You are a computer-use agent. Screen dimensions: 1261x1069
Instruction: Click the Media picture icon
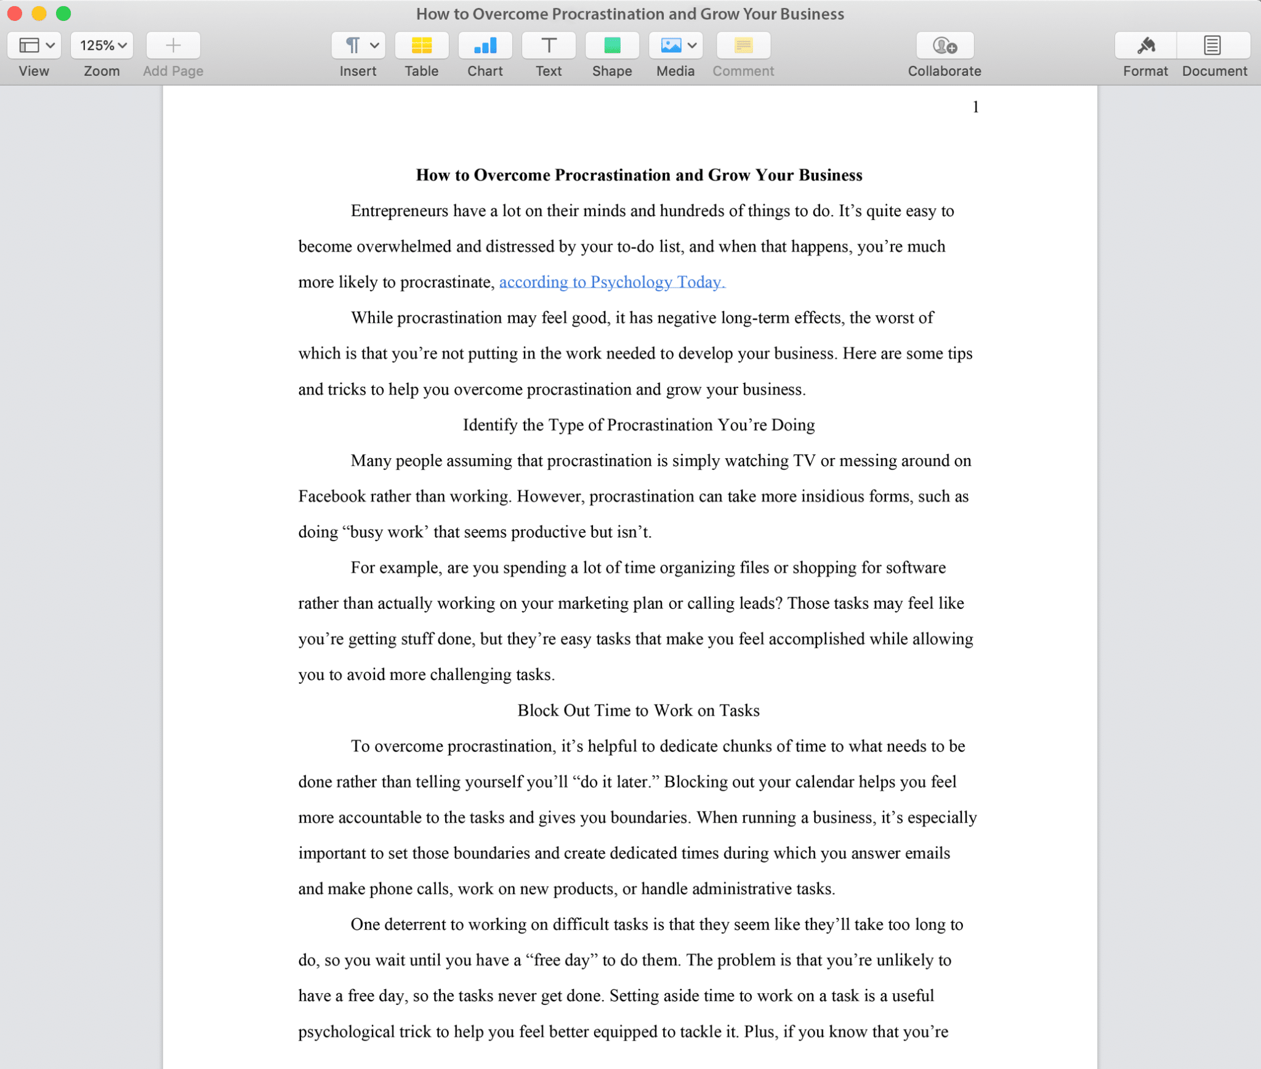click(x=670, y=45)
